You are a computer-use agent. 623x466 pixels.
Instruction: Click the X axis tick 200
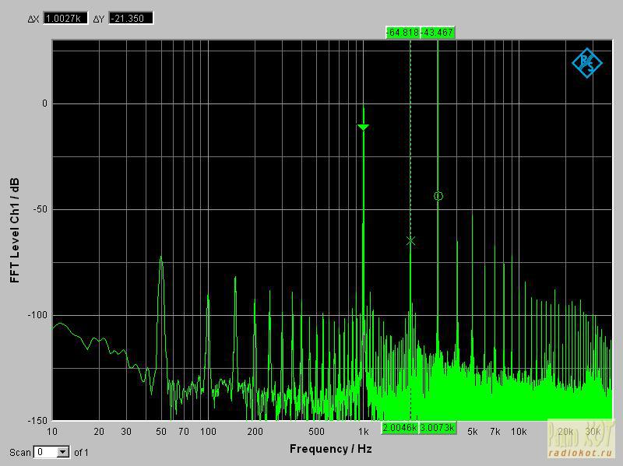255,432
